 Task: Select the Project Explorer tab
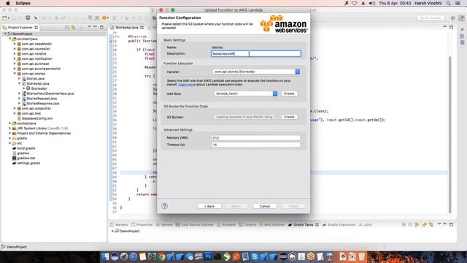point(20,27)
